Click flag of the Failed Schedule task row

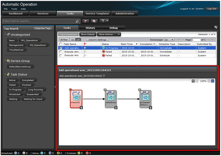(x=85, y=55)
